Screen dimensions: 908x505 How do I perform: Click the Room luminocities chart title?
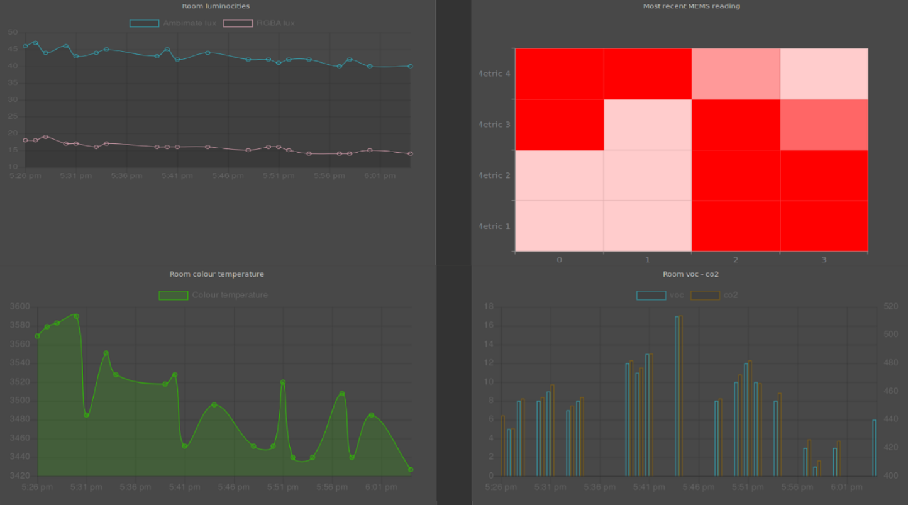[x=216, y=6]
